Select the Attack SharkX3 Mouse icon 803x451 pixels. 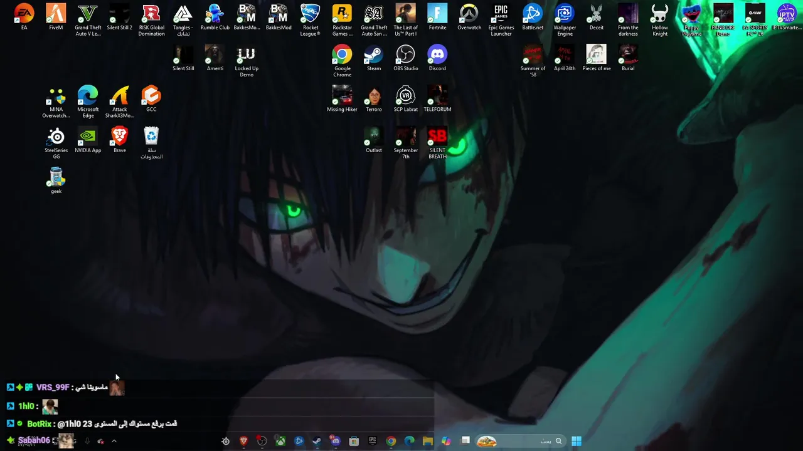119,102
